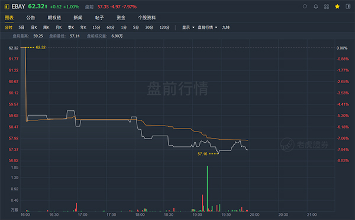Viewport: 355px width, 220px height.
Task: Open the 期权链 tab
Action: pyautogui.click(x=54, y=18)
